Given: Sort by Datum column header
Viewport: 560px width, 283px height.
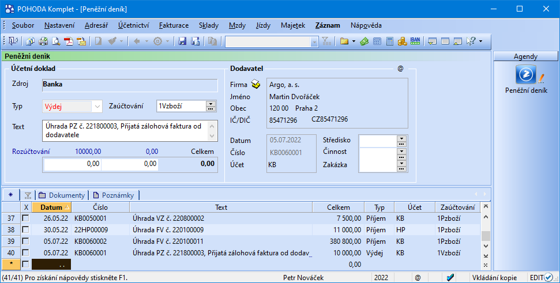Looking at the screenshot, I should [51, 207].
